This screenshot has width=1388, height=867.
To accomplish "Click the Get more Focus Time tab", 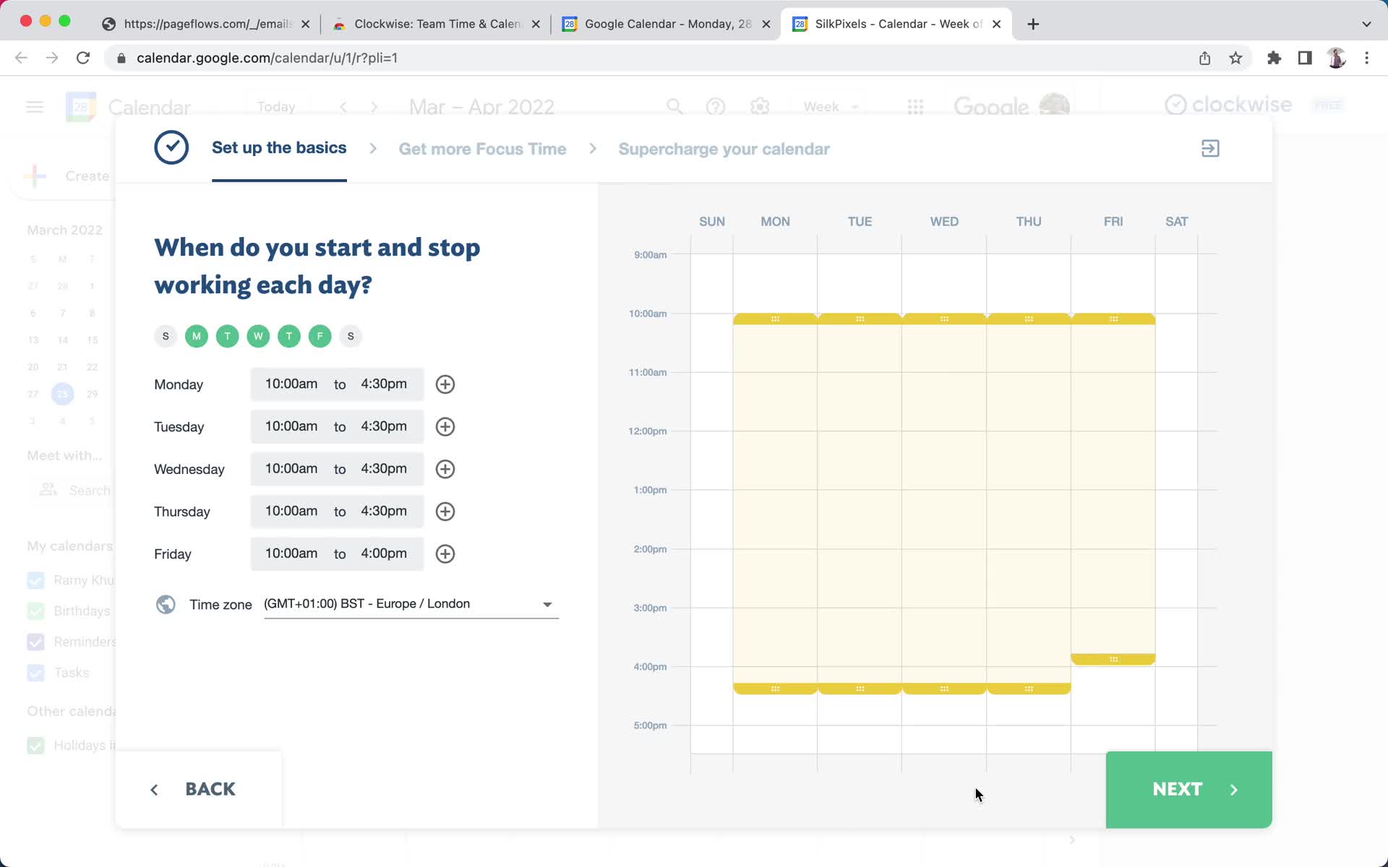I will click(x=483, y=149).
